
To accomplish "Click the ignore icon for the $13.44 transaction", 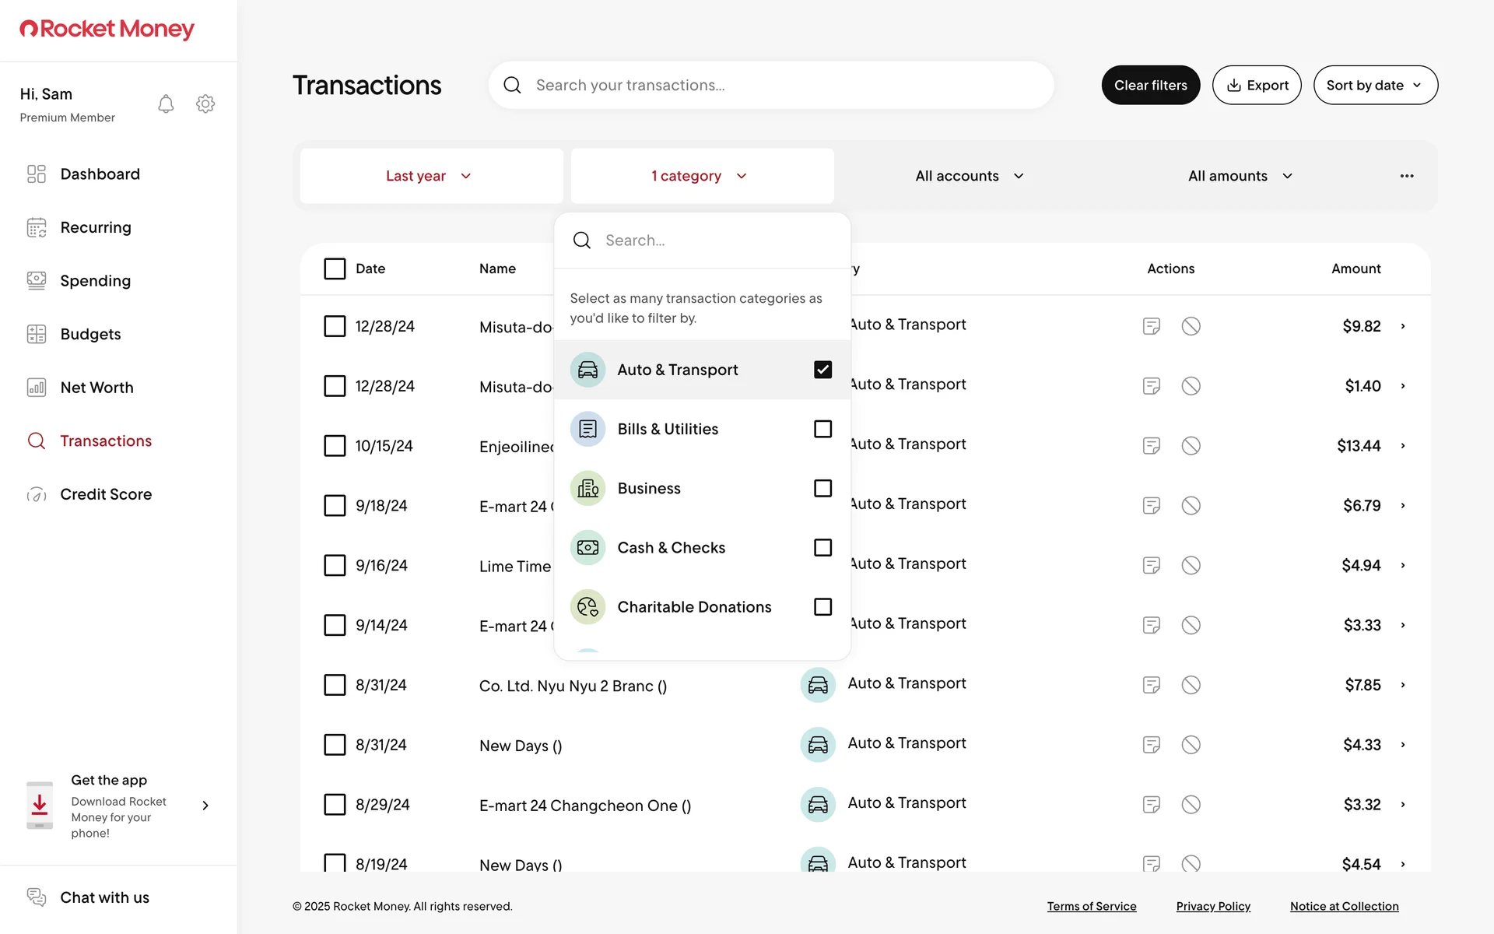I will pos(1191,446).
